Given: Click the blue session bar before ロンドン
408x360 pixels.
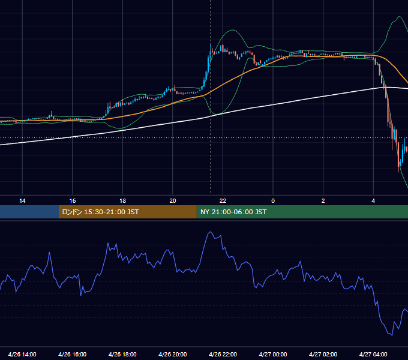Looking at the screenshot, I should (x=29, y=212).
